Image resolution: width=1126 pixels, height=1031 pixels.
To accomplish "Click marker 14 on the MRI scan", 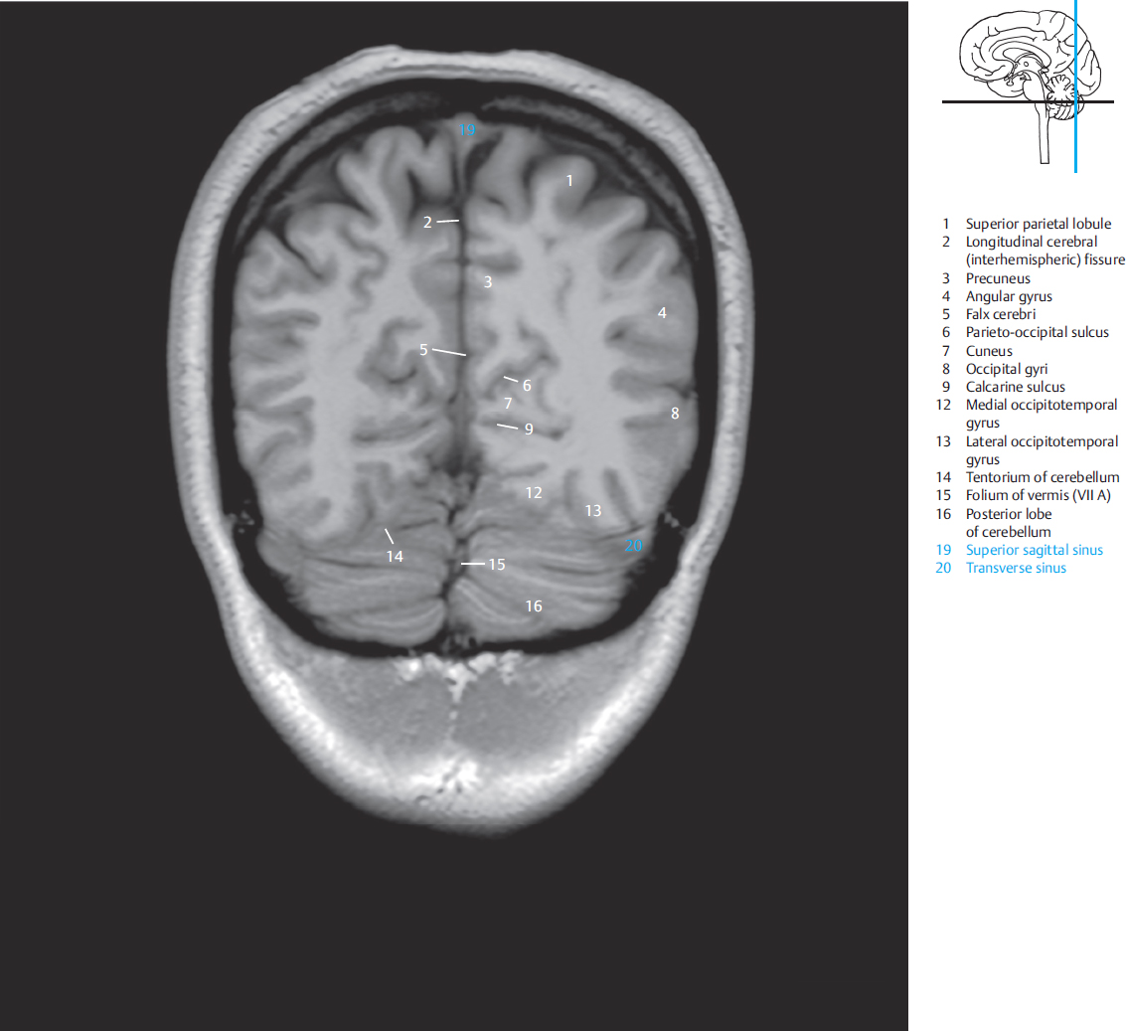I will (x=395, y=556).
